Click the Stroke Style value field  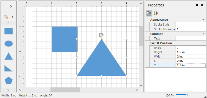coord(191,25)
